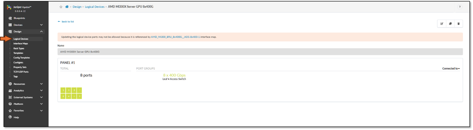Screen dimensions: 473x130
Task: Click the Devices sidebar icon
Action: click(10, 25)
